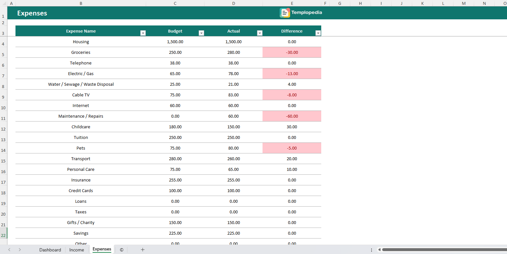Switch to the Income sheet tab
The width and height of the screenshot is (507, 254).
tap(77, 250)
